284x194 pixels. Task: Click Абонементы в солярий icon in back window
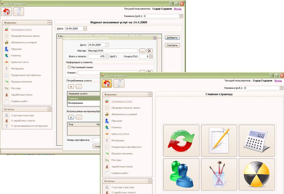point(6,43)
